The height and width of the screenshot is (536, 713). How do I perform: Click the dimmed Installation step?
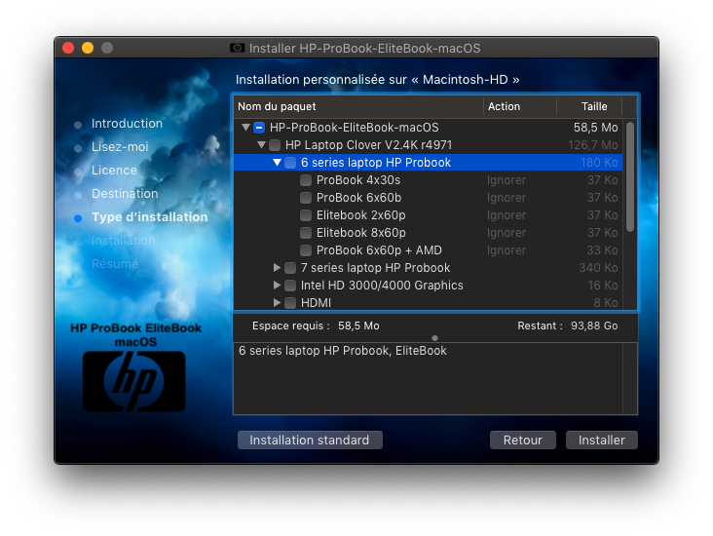coord(124,241)
